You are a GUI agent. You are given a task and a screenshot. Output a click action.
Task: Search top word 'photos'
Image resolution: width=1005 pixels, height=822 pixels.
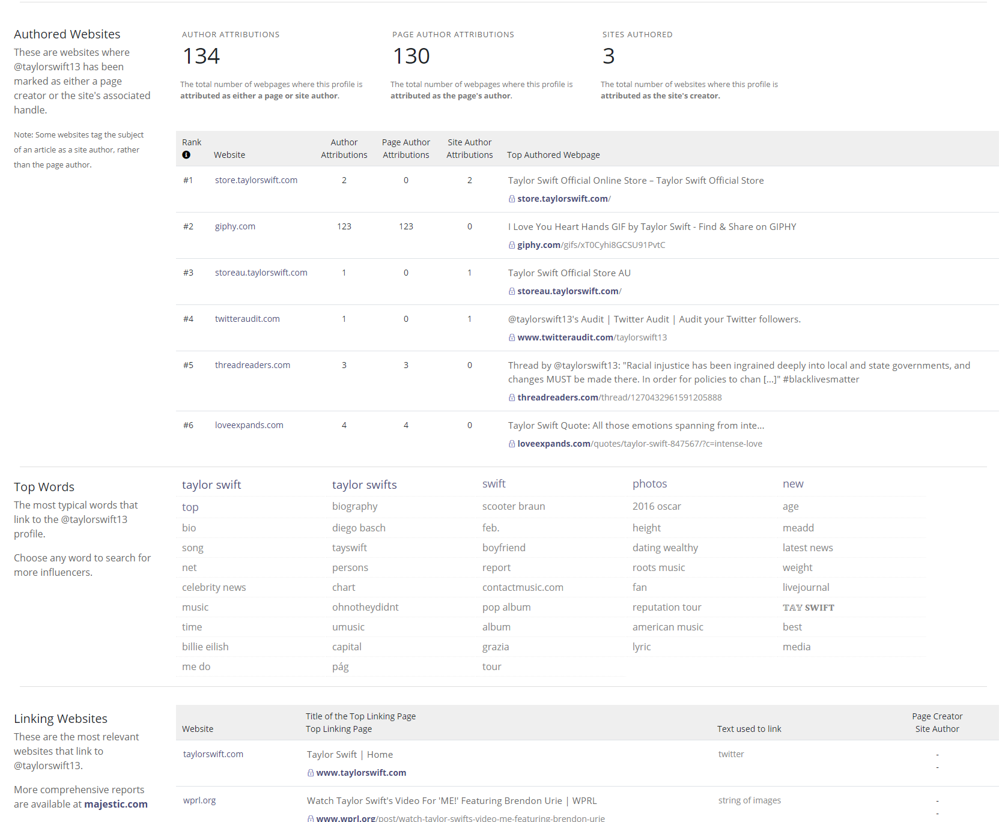pos(649,484)
